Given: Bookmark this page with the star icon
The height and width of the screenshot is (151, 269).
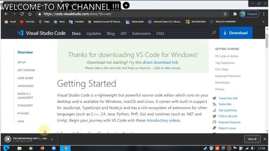Looking at the screenshot, I should 225,14.
